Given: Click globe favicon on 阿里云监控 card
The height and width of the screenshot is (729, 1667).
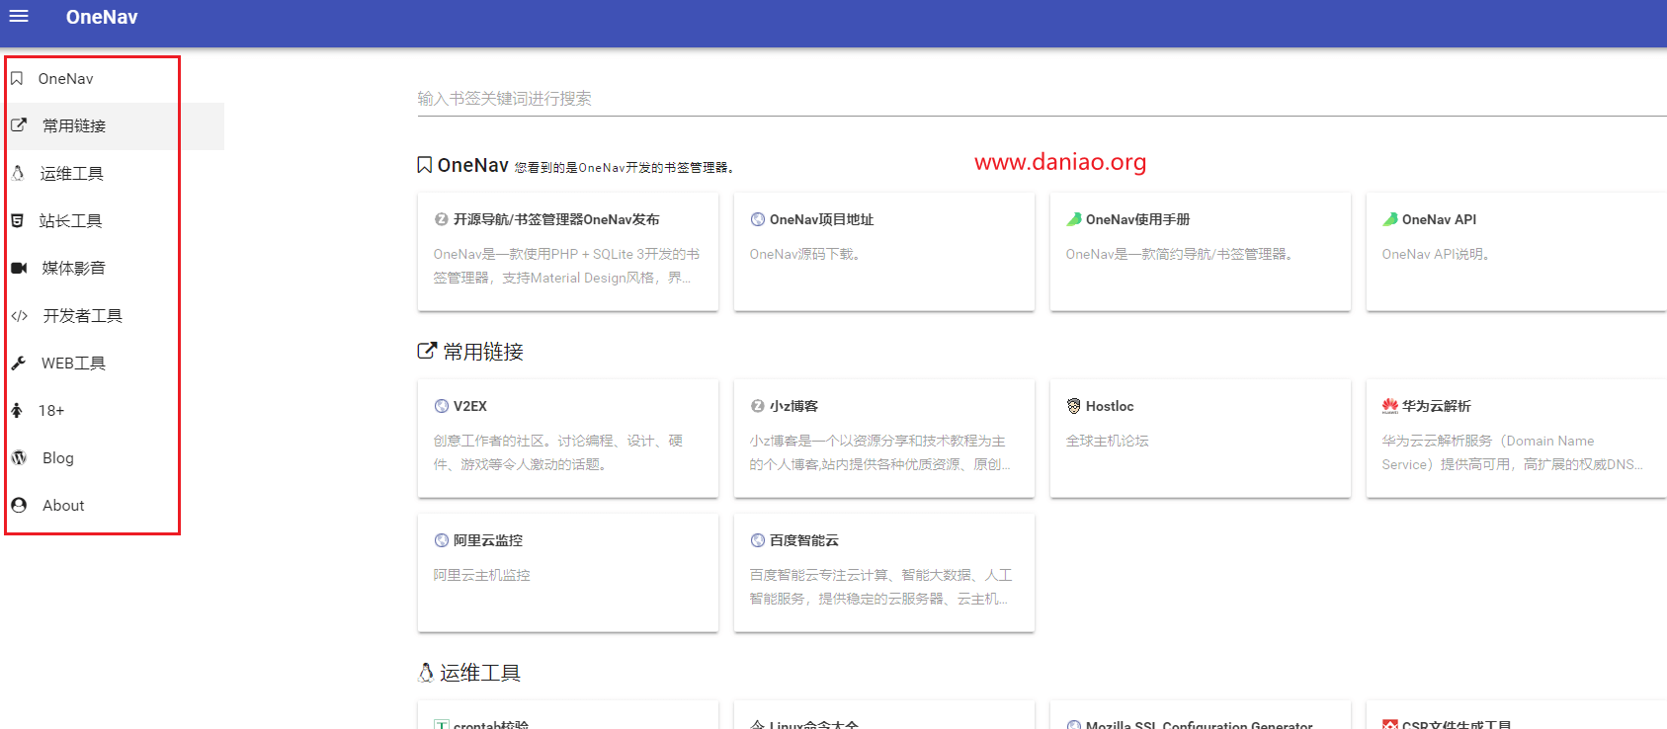Looking at the screenshot, I should click(442, 540).
